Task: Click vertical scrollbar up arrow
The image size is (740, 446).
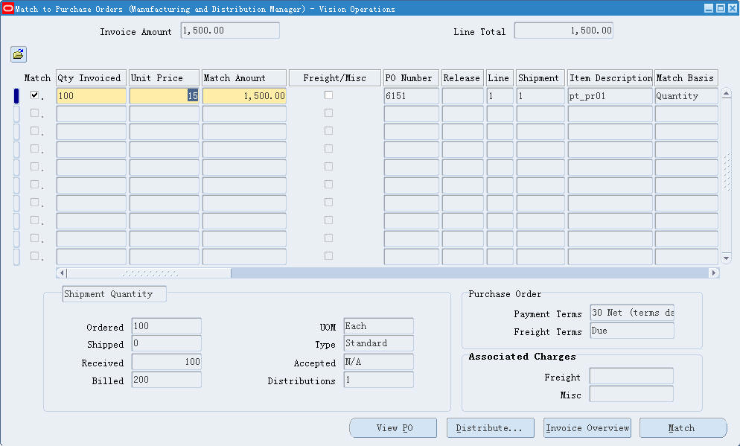Action: [x=727, y=93]
